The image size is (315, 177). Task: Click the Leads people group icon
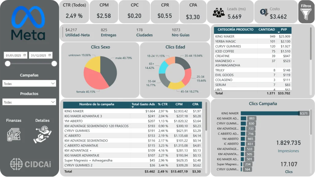coord(218,13)
